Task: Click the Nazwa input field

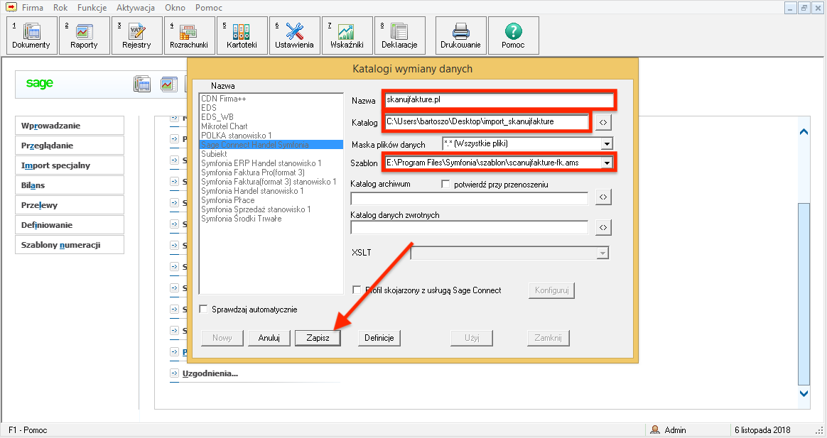Action: pyautogui.click(x=497, y=100)
